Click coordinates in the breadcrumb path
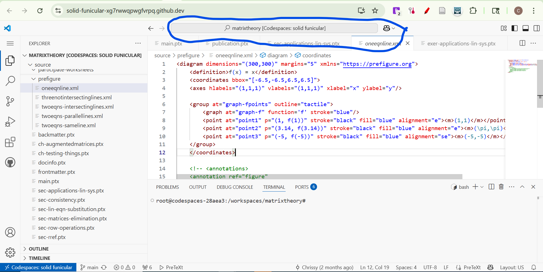This screenshot has height=272, width=543. (313, 55)
